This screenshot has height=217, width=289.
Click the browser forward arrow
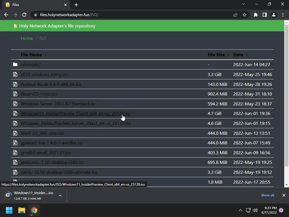15,15
